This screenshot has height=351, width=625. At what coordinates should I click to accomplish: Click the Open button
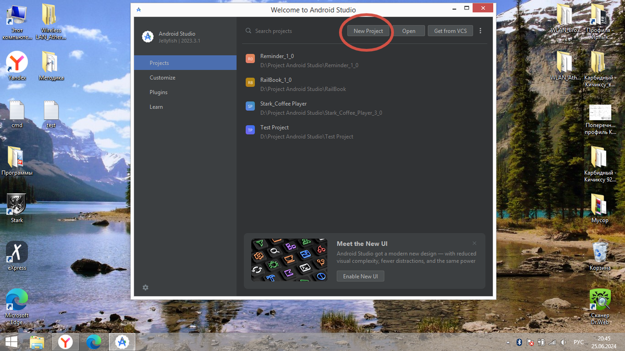tap(409, 31)
